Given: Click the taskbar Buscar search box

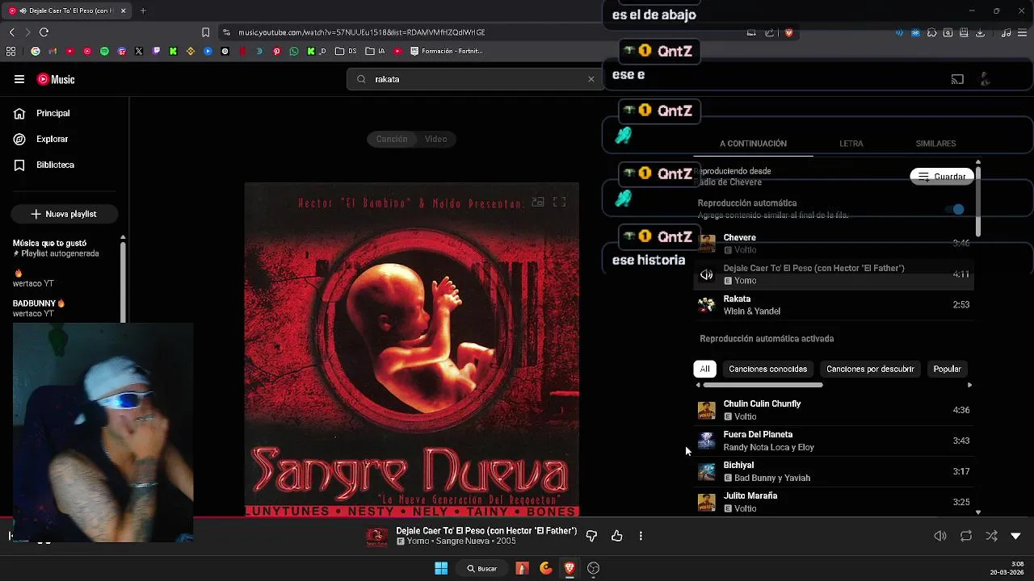Looking at the screenshot, I should (481, 568).
